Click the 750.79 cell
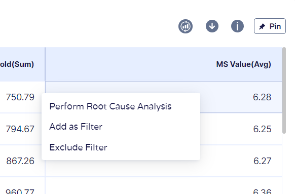 pyautogui.click(x=20, y=97)
